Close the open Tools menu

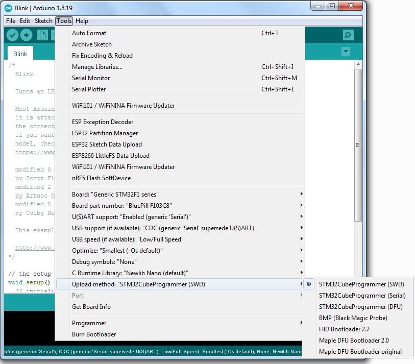(x=64, y=21)
